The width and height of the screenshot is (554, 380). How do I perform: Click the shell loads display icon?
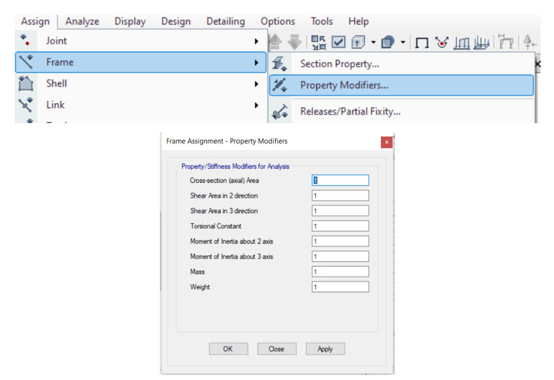(481, 43)
